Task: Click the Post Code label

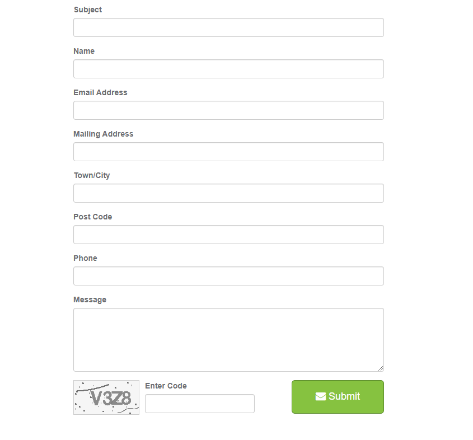Action: tap(92, 217)
